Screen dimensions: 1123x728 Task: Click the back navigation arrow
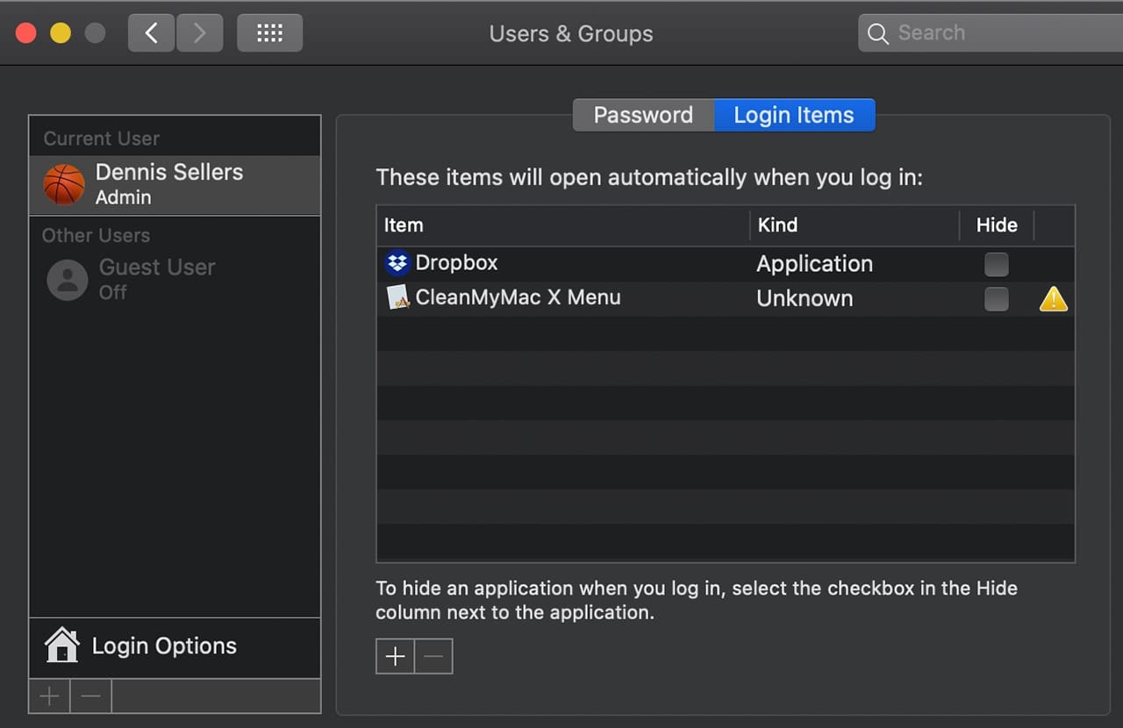151,33
